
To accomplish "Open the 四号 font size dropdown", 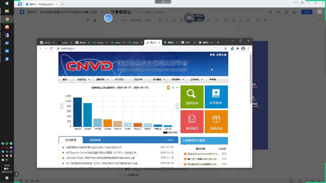I will click(148, 20).
